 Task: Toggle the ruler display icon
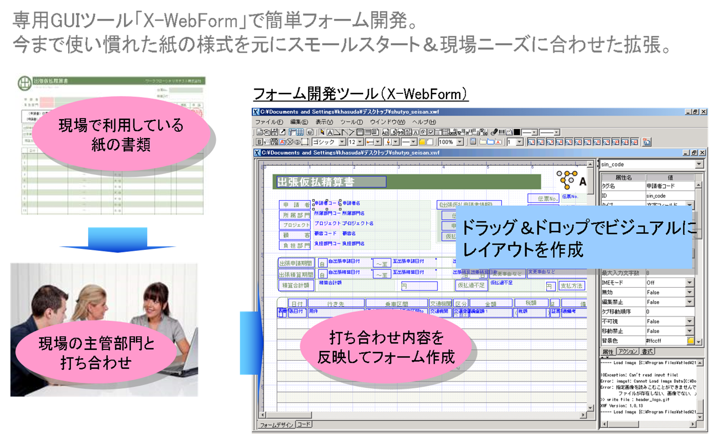[x=292, y=132]
